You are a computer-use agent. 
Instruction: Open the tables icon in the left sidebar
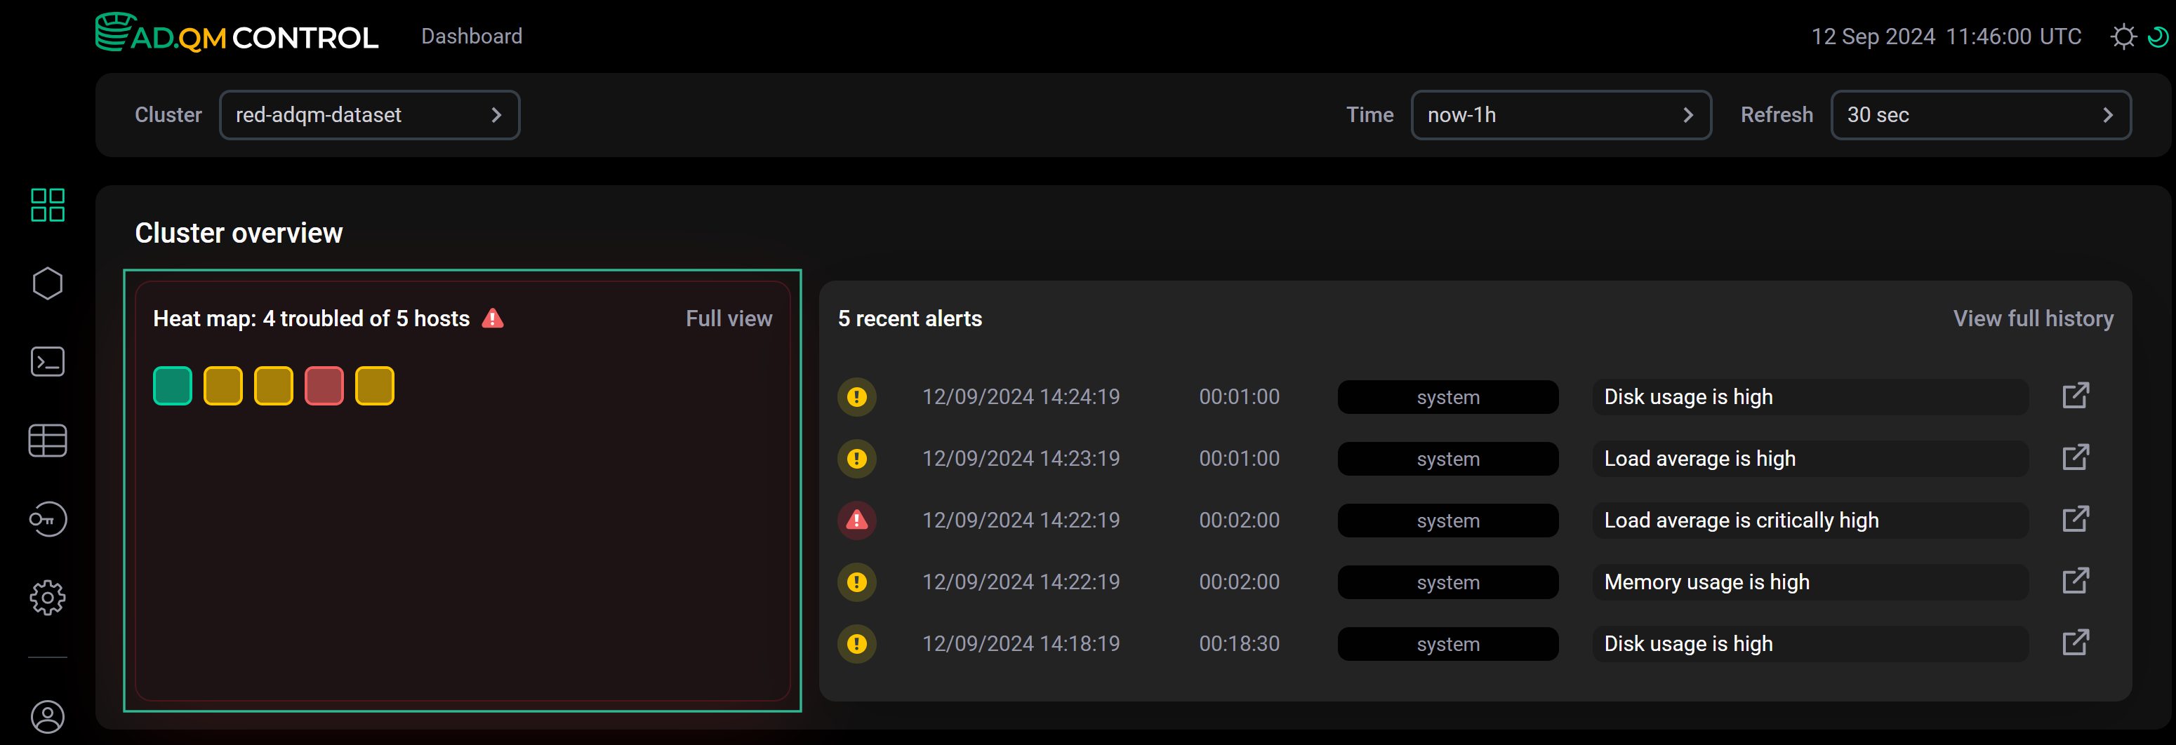click(x=47, y=440)
